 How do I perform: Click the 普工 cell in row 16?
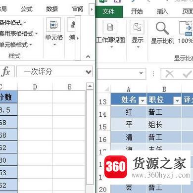pyautogui.click(x=164, y=137)
